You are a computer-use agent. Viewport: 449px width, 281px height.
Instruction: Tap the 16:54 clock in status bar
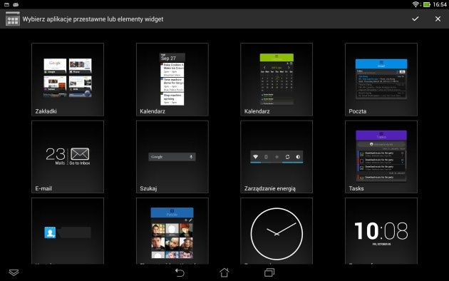[440, 4]
